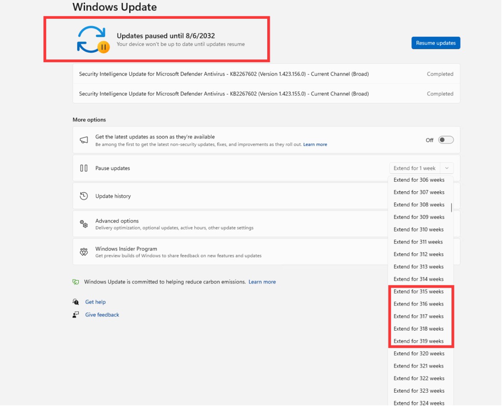Expand the pause duration dropdown chevron
This screenshot has height=406, width=502.
tap(446, 168)
